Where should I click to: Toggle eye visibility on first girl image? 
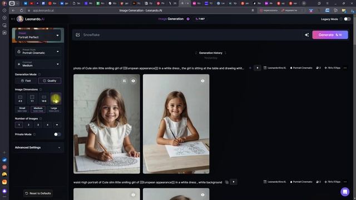[x=133, y=81]
